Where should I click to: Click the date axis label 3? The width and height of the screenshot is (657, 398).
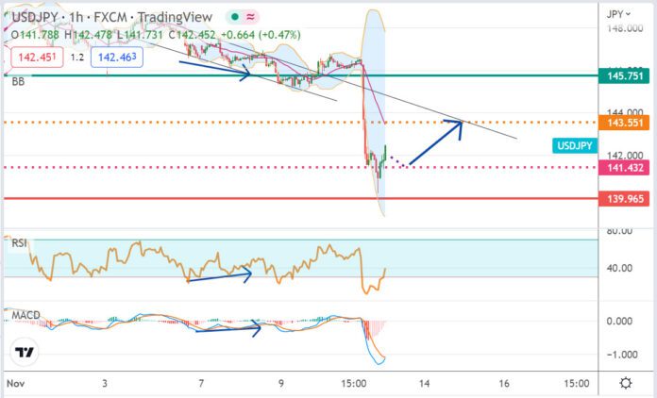tap(105, 383)
